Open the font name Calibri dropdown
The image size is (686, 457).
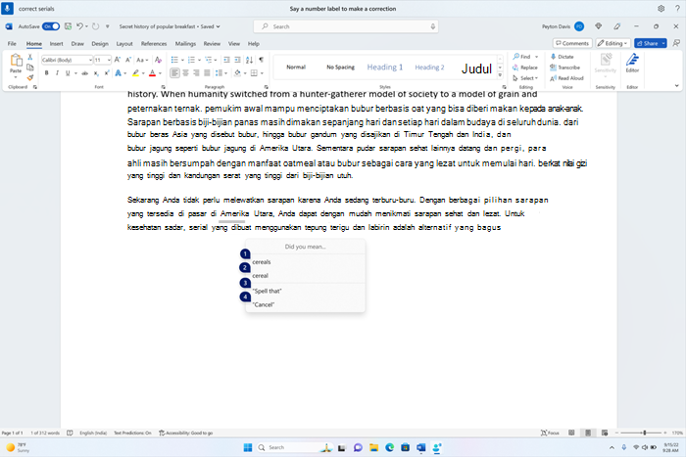[90, 60]
